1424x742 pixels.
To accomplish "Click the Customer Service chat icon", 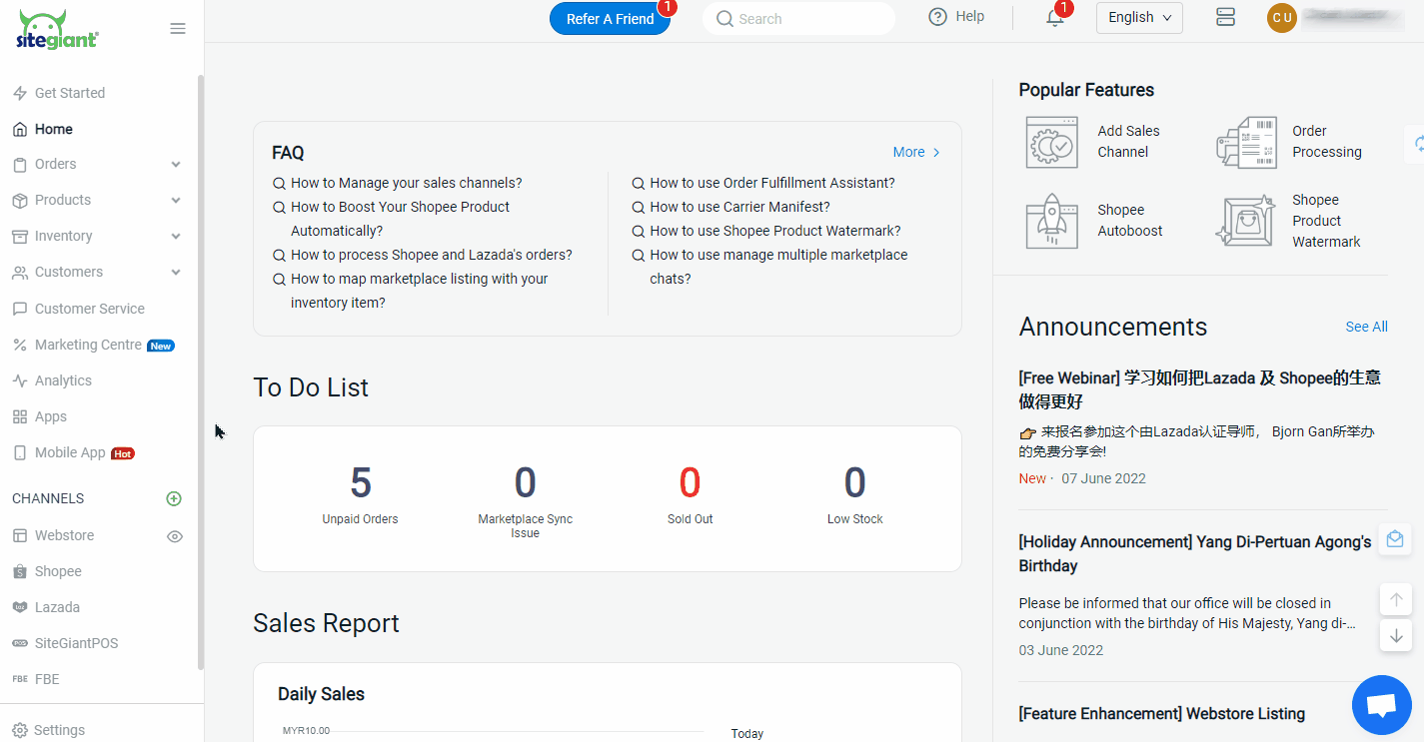I will pyautogui.click(x=20, y=309).
